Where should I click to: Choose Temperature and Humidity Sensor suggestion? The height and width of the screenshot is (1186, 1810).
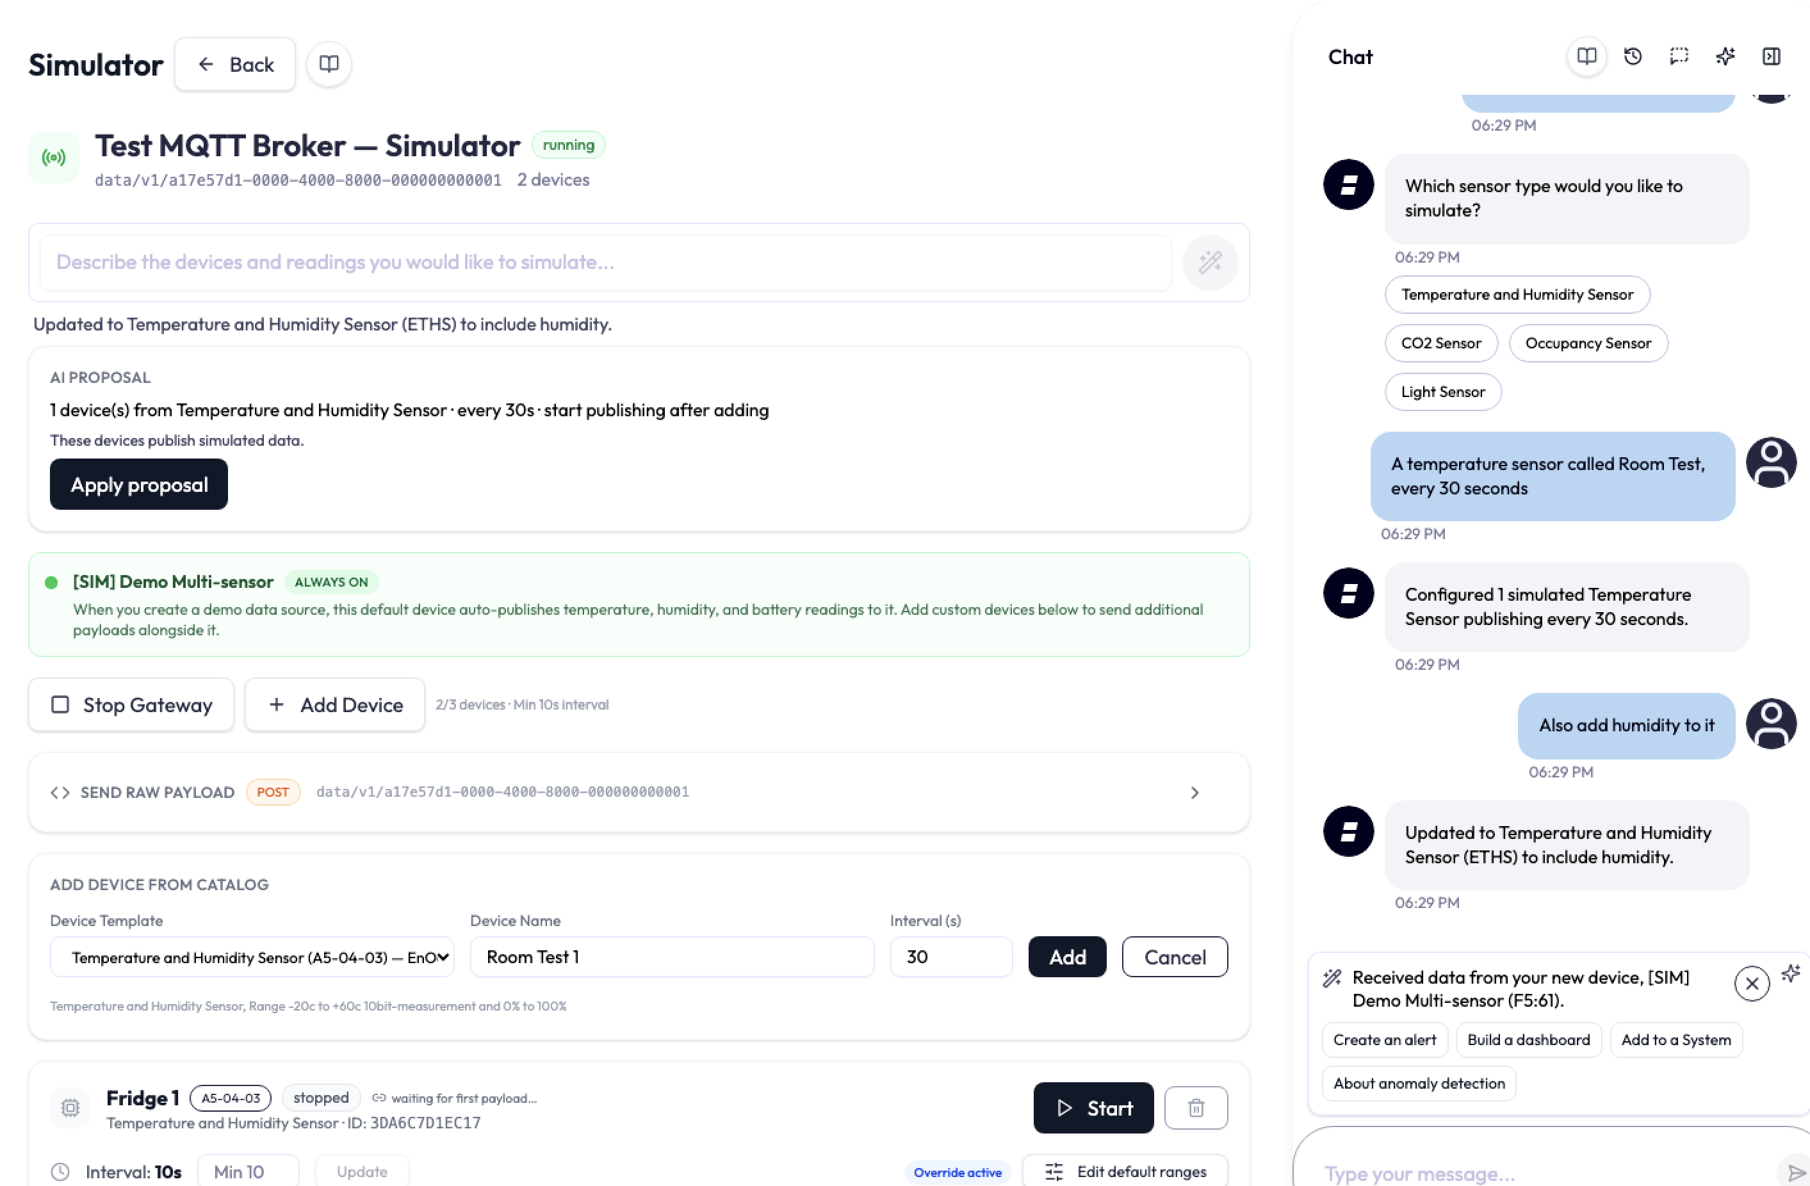(1517, 294)
